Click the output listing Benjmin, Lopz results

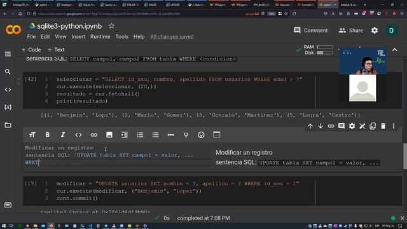[x=200, y=115]
